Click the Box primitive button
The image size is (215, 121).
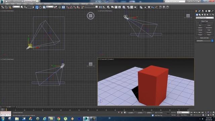200,26
